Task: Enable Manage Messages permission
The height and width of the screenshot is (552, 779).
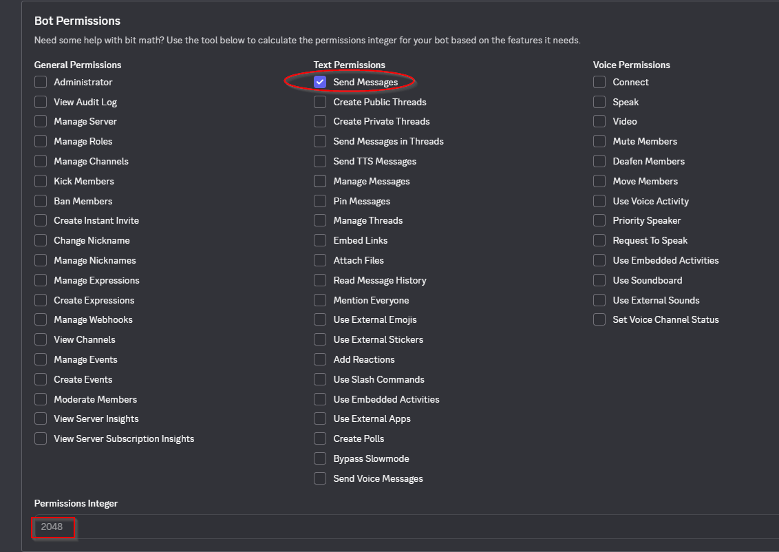Action: [x=320, y=181]
